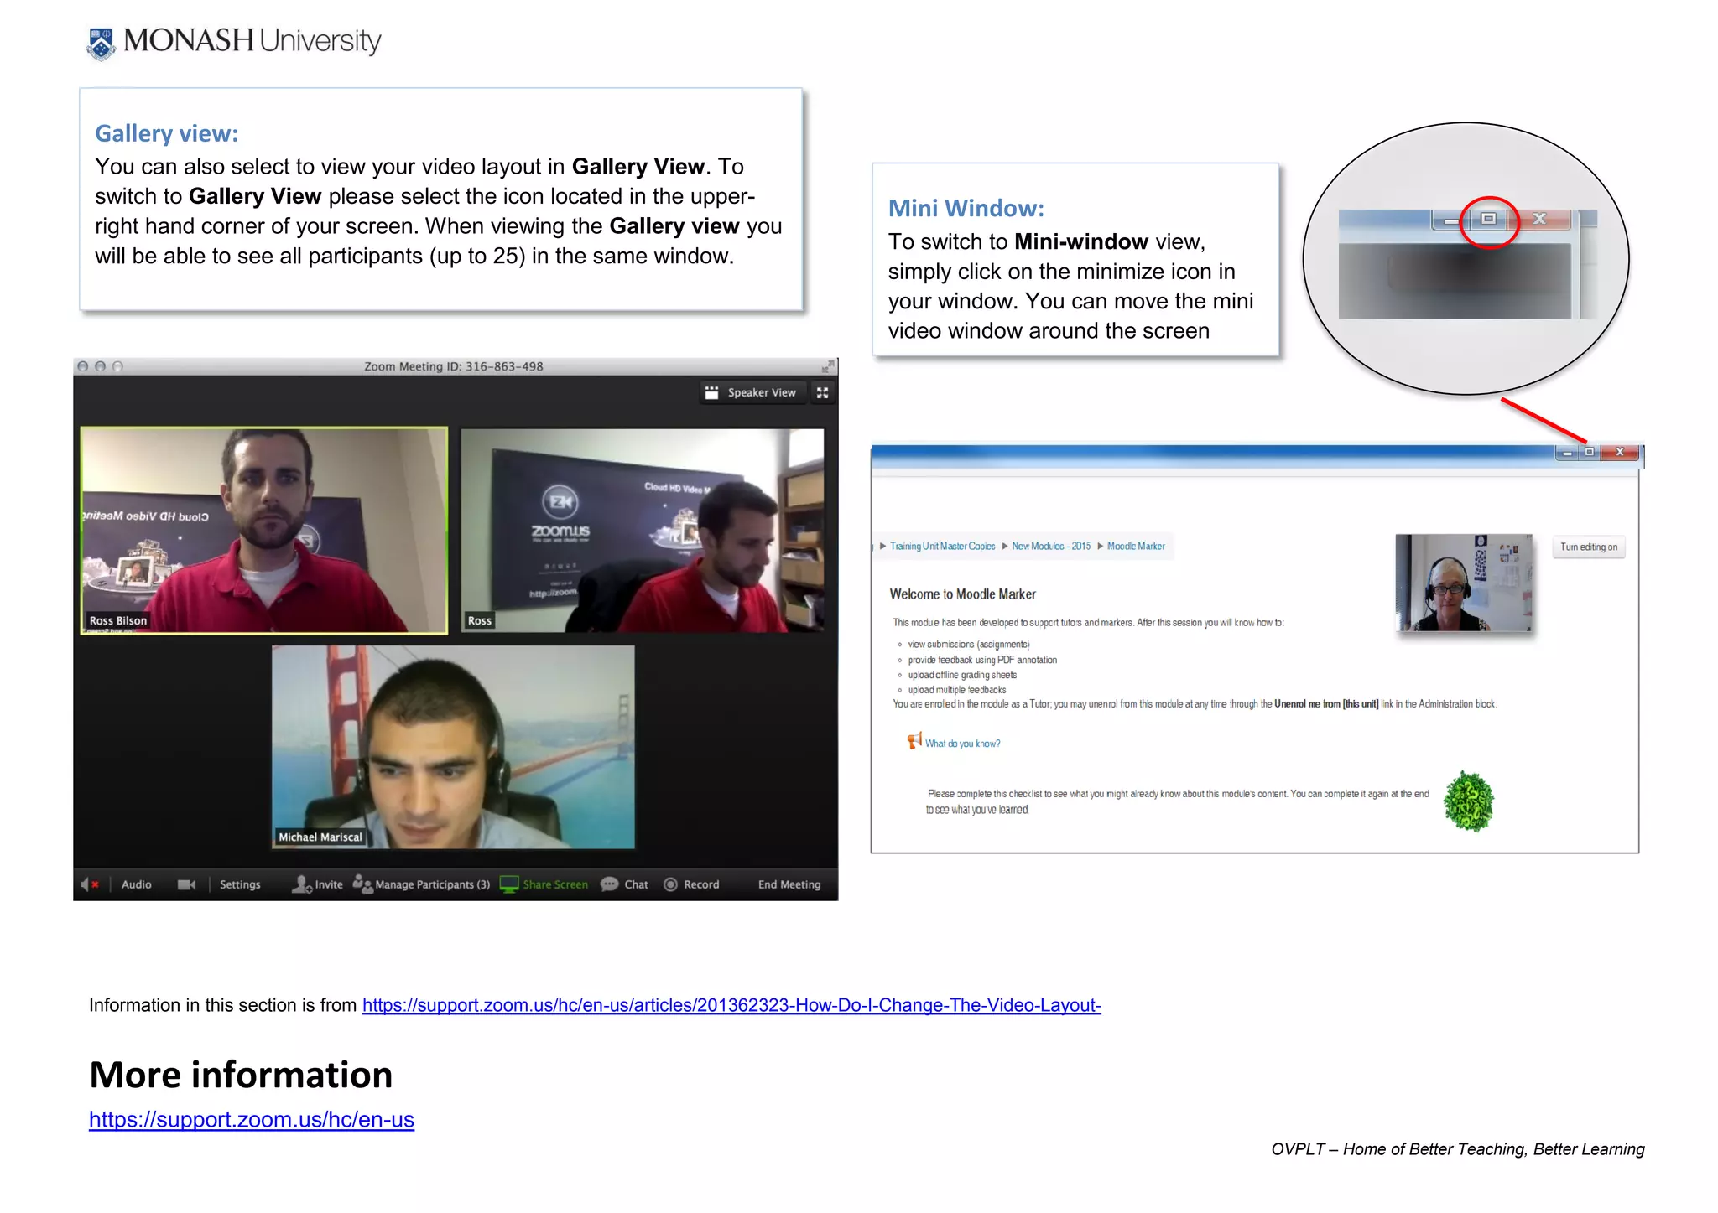Screen dimensions: 1718x1213
Task: Click 'provide feedback using PDF annotation' bullet
Action: (982, 660)
